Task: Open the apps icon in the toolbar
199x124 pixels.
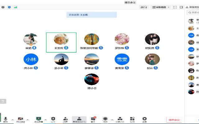Action: (132, 119)
